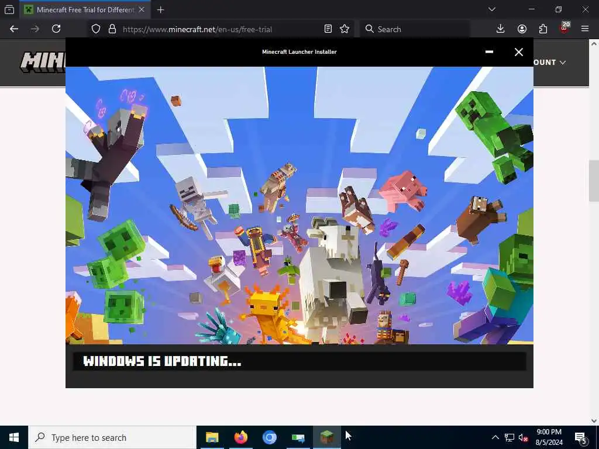599x449 pixels.
Task: List all tabs dropdown arrow
Action: [492, 9]
